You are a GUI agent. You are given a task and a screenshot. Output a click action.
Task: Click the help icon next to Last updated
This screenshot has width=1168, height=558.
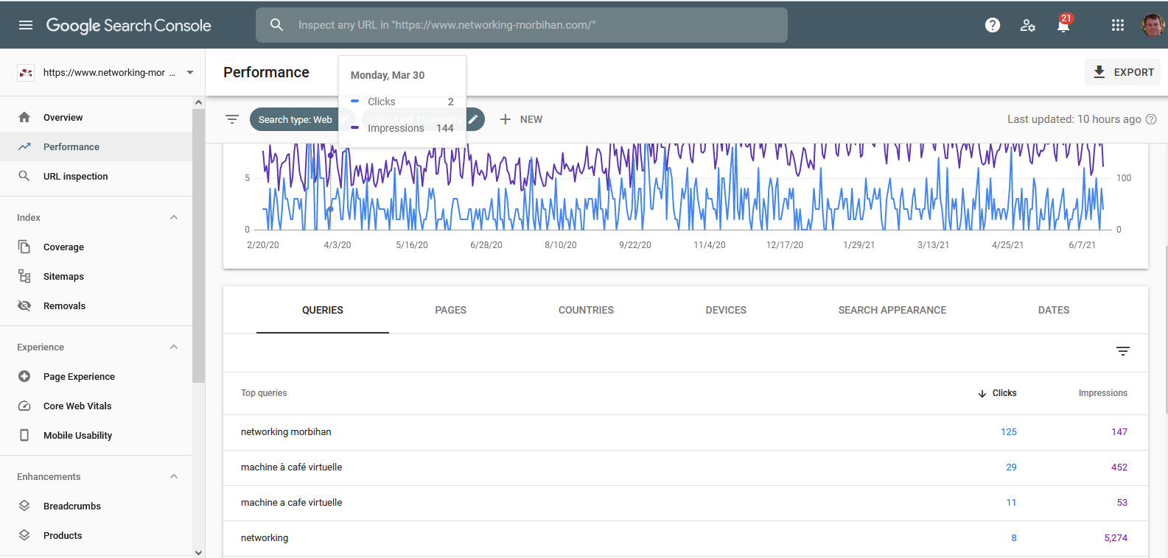click(1151, 119)
